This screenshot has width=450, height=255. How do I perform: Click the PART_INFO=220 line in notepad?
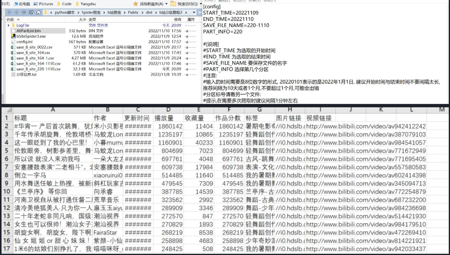[x=223, y=32]
